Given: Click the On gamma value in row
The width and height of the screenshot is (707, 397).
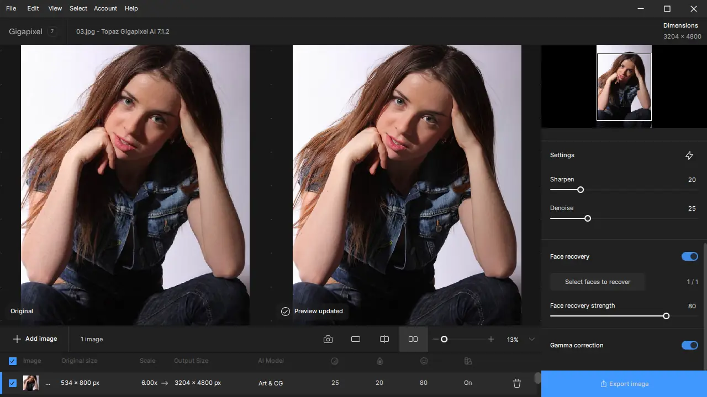Looking at the screenshot, I should click(468, 383).
